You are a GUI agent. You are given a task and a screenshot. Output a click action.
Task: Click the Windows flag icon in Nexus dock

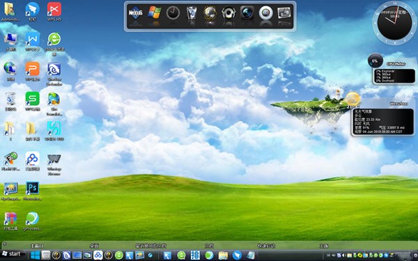tap(155, 13)
